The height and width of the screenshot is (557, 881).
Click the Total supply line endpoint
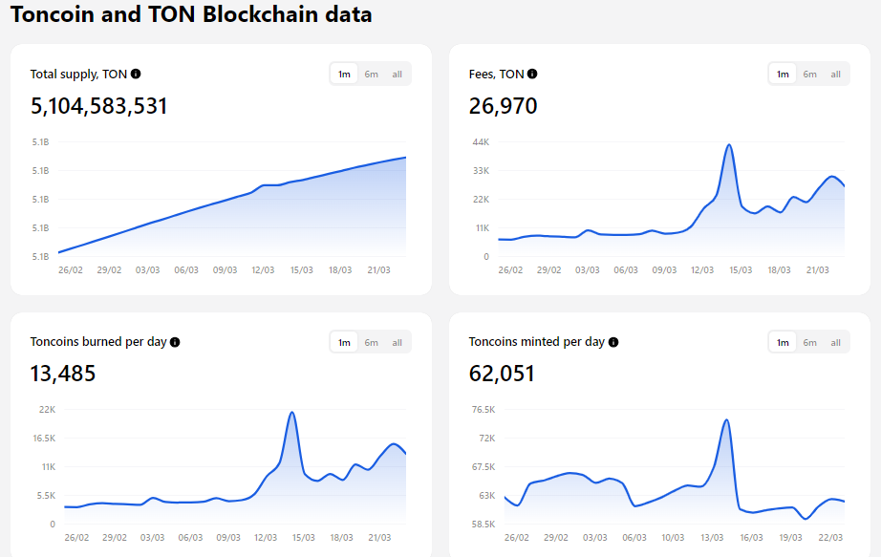405,159
